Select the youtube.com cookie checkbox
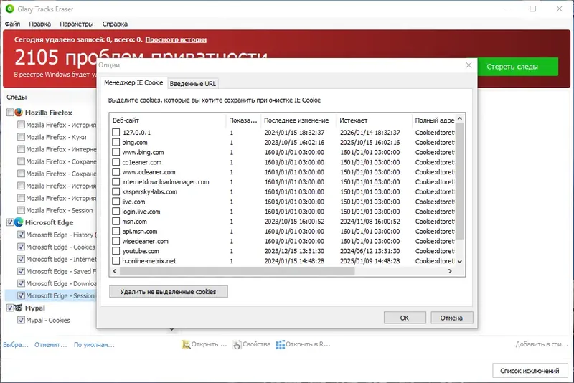 click(x=116, y=250)
